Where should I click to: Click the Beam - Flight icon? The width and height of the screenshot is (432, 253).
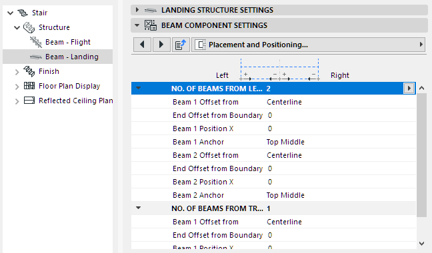36,42
